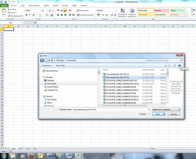This screenshot has height=159, width=196.
Task: Click New folder in dialog toolbar
Action: (60, 66)
